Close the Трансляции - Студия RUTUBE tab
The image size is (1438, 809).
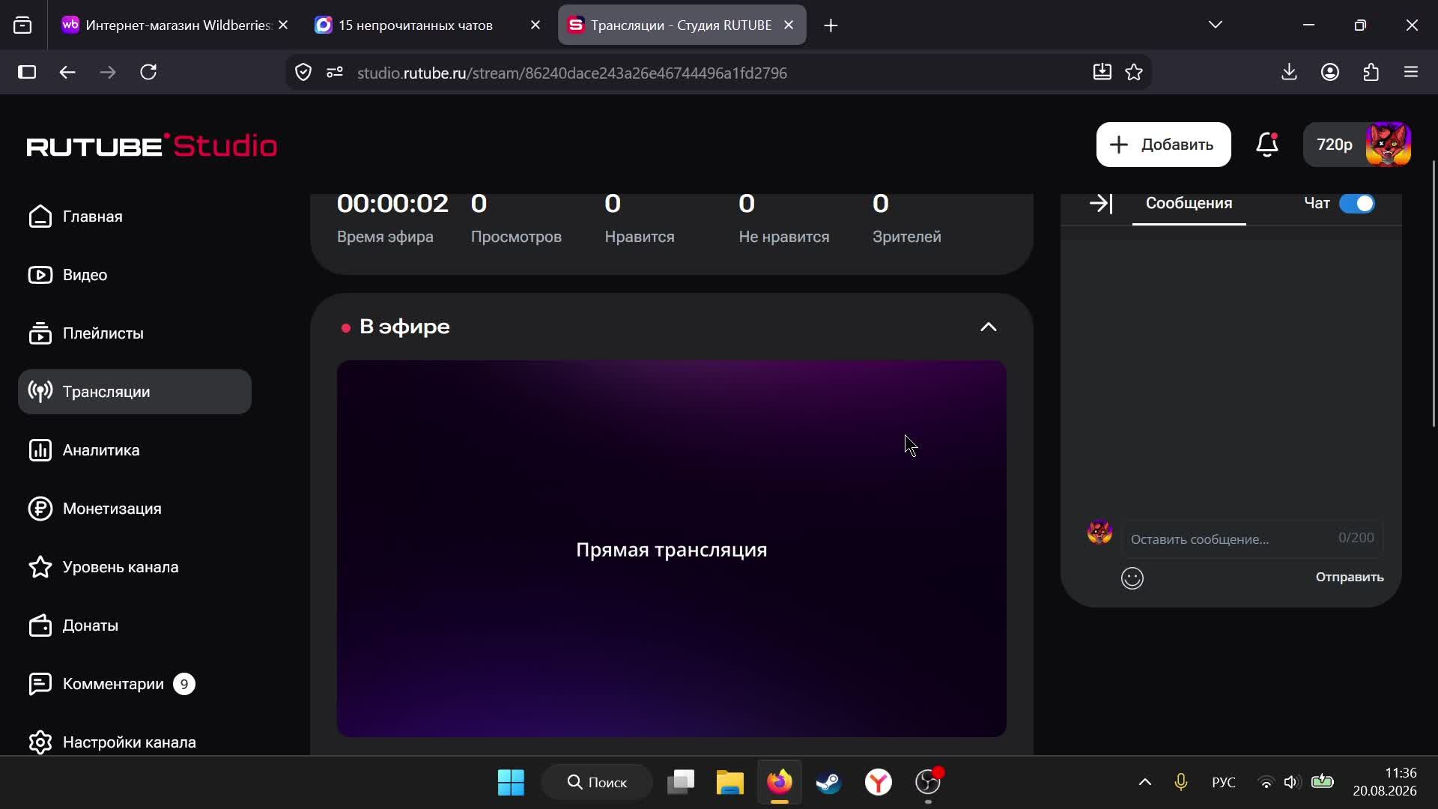[x=789, y=25]
